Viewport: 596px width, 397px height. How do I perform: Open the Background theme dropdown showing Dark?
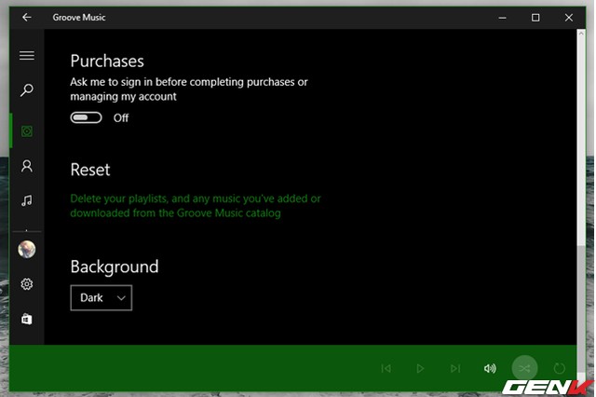tap(102, 298)
